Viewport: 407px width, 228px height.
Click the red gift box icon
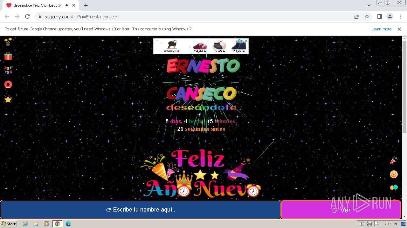pos(8,56)
